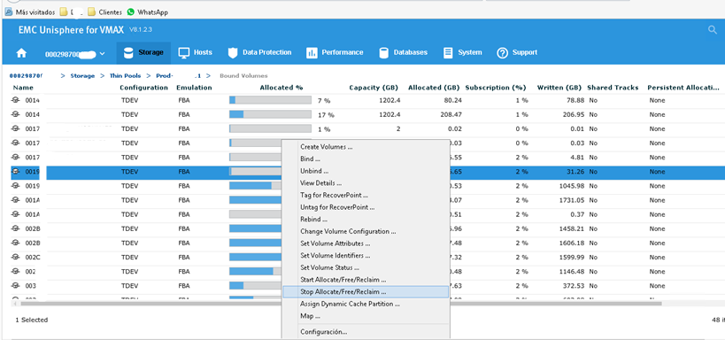This screenshot has height=340, width=725.
Task: Sort by Capacity (GB) column header
Action: pos(374,88)
